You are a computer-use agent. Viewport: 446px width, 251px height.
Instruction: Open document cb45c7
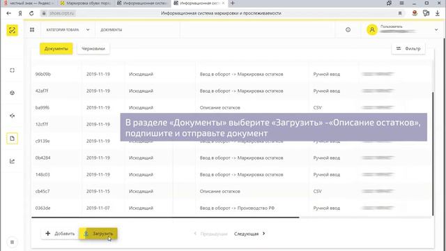[43, 191]
